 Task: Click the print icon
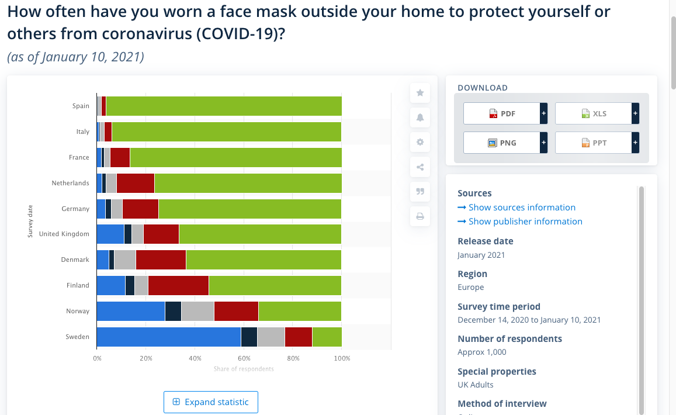[x=420, y=217]
